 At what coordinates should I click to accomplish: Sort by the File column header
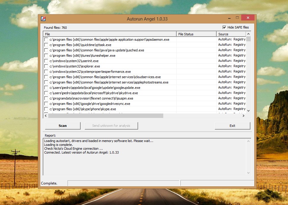point(110,34)
